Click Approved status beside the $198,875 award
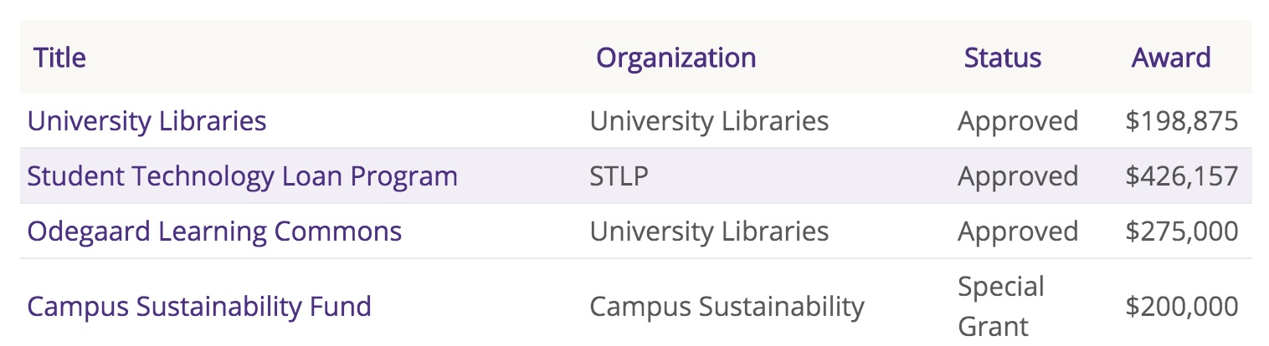This screenshot has width=1269, height=346. click(1018, 121)
